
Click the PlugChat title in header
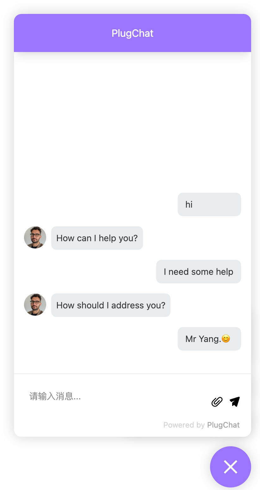click(x=133, y=33)
